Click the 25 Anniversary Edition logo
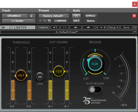 (95, 101)
